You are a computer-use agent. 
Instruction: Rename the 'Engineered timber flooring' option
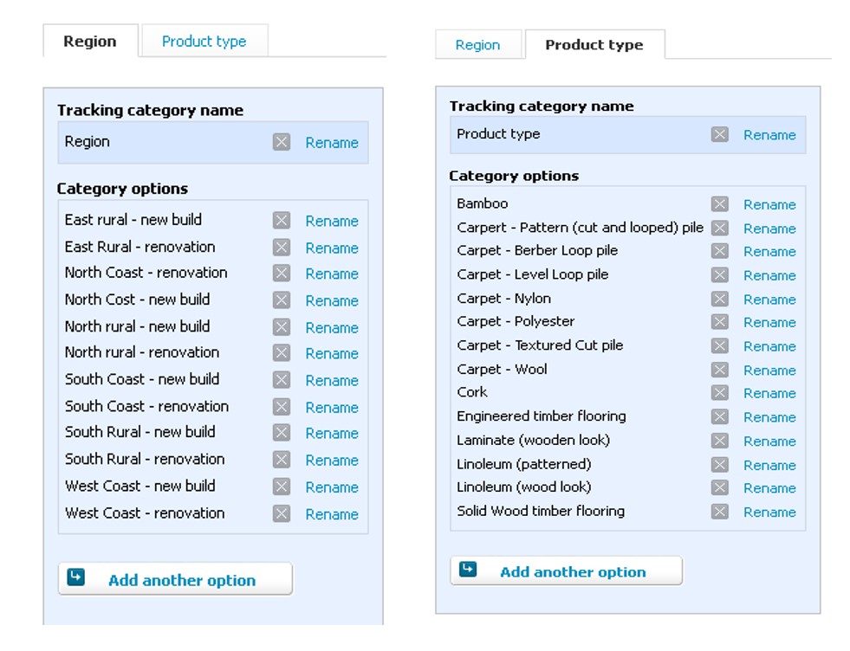pos(769,417)
